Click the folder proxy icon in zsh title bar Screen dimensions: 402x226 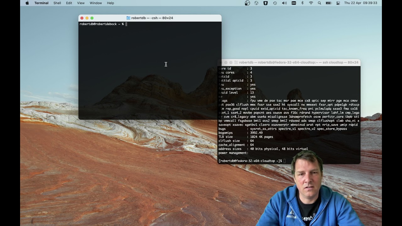128,18
